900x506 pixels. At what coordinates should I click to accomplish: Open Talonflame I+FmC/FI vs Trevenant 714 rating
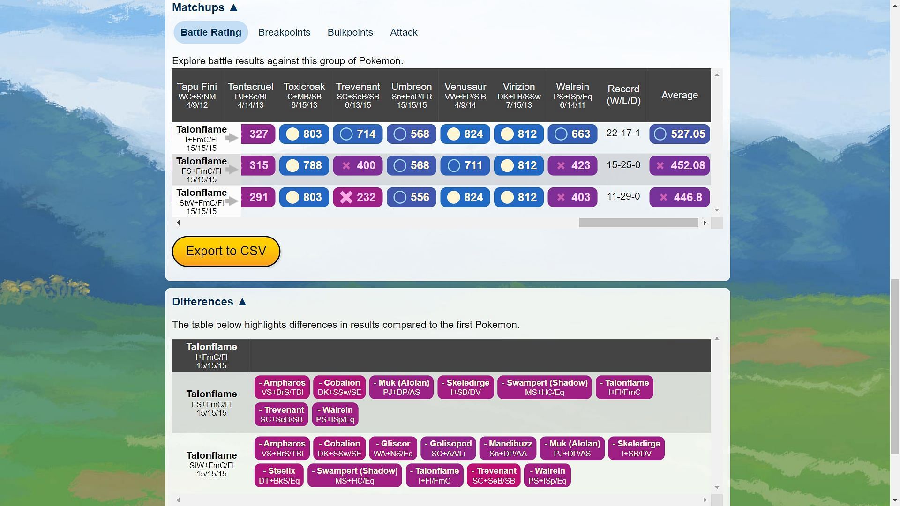pos(358,134)
